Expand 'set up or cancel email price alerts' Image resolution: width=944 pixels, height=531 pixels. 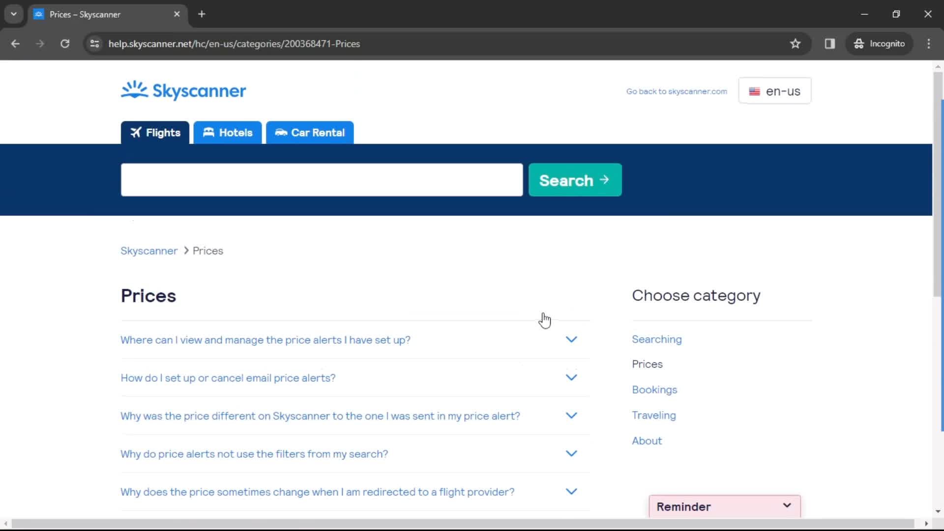point(355,378)
